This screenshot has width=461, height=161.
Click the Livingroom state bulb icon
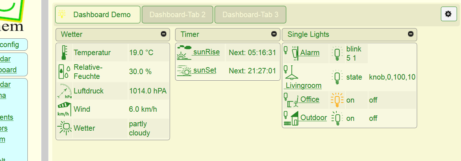click(x=337, y=77)
